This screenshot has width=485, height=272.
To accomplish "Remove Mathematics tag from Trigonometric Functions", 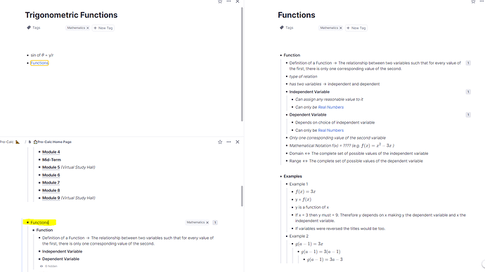I will (x=88, y=28).
